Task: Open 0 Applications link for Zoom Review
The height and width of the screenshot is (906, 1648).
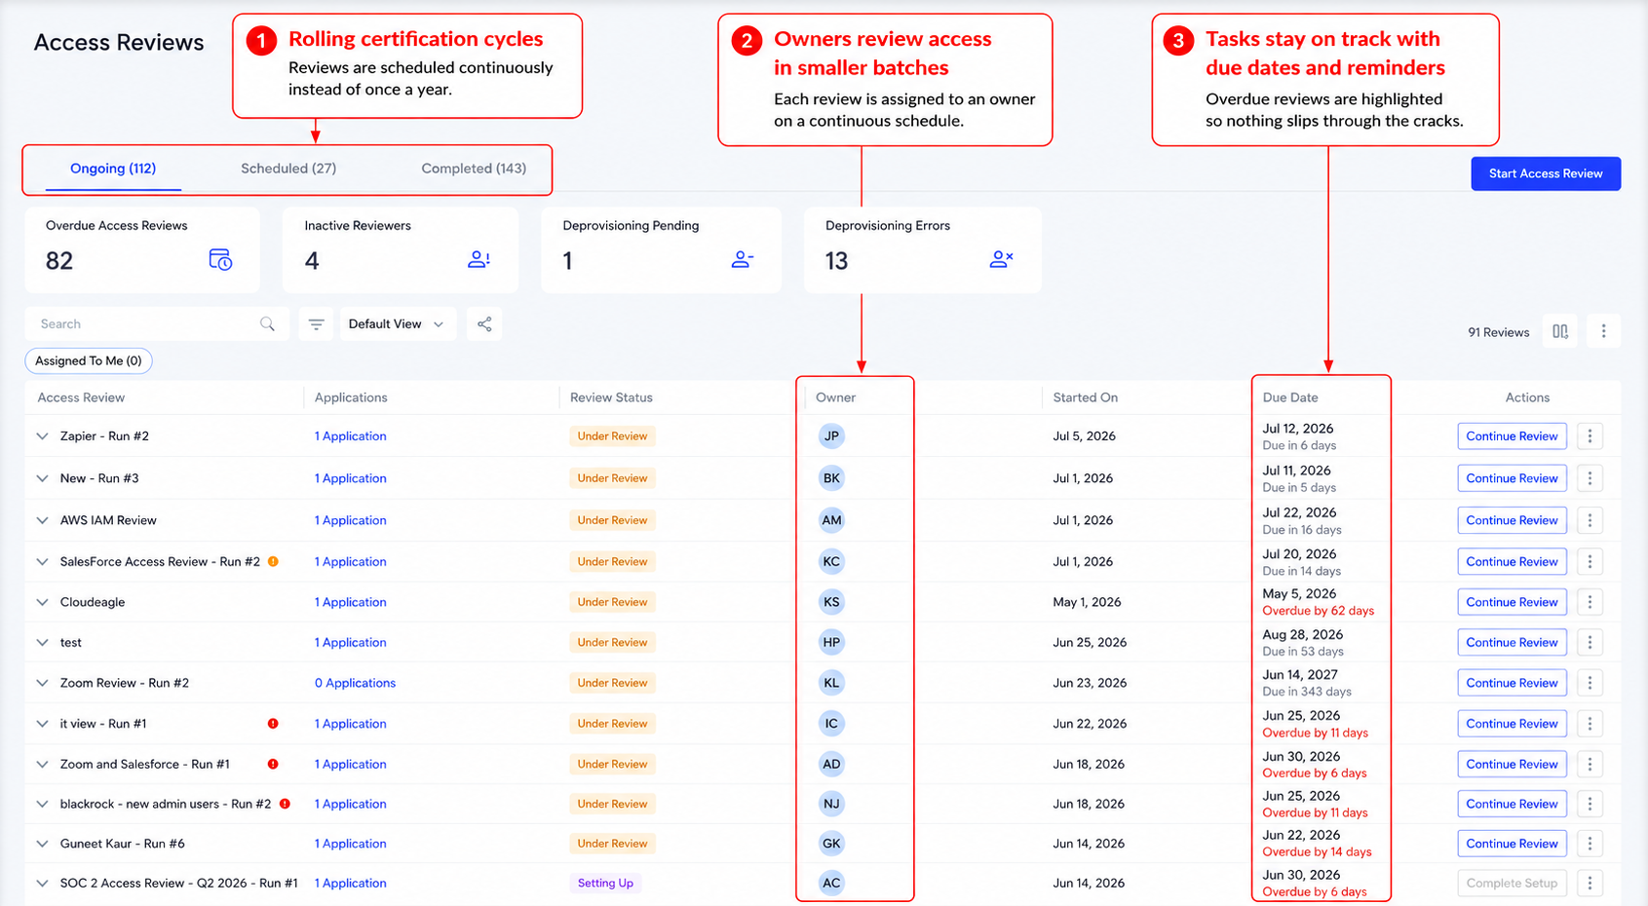Action: pyautogui.click(x=355, y=683)
